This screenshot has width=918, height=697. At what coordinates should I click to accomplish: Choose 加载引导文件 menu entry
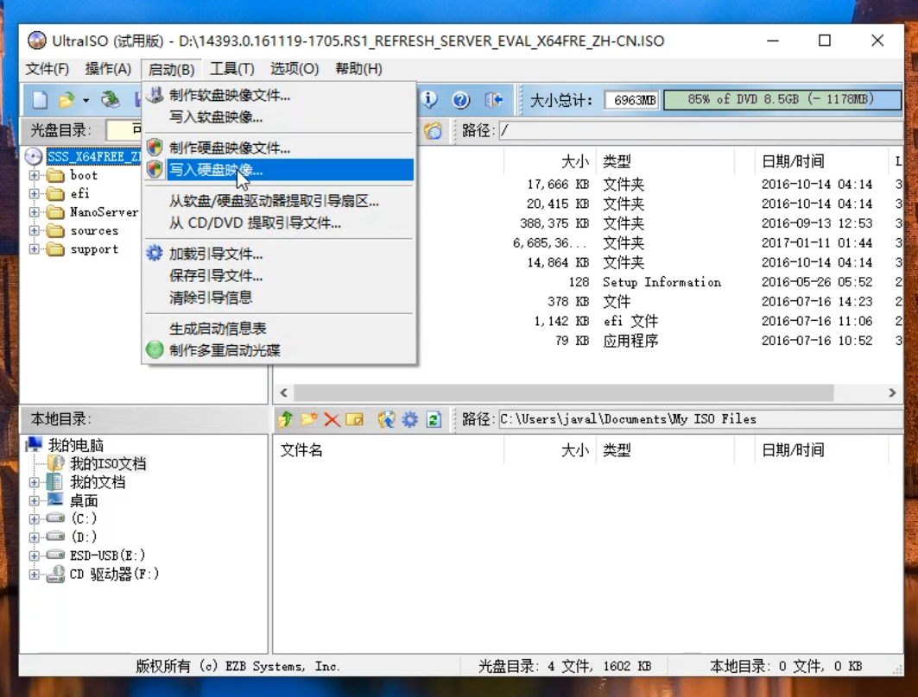(279, 254)
